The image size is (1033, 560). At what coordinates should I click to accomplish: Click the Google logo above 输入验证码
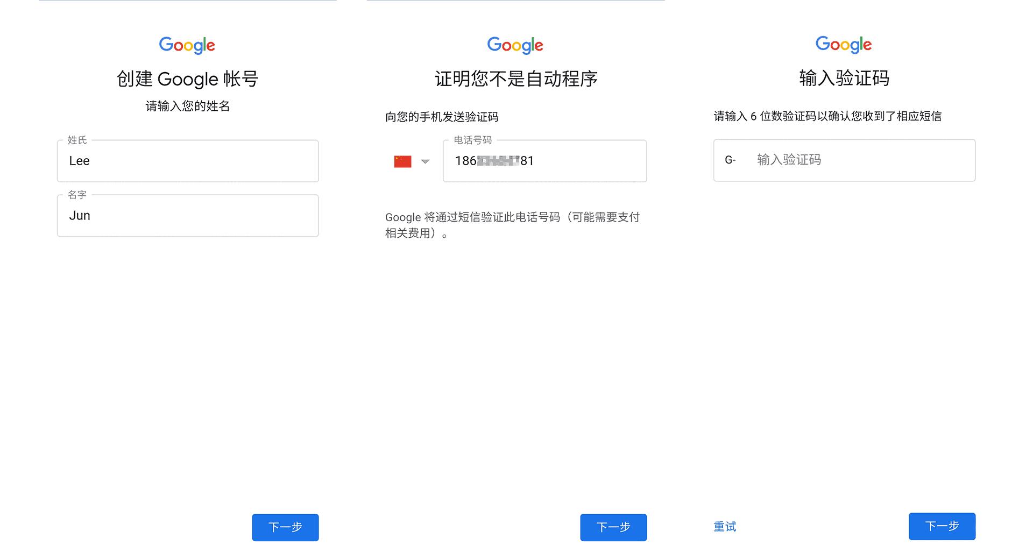click(843, 44)
